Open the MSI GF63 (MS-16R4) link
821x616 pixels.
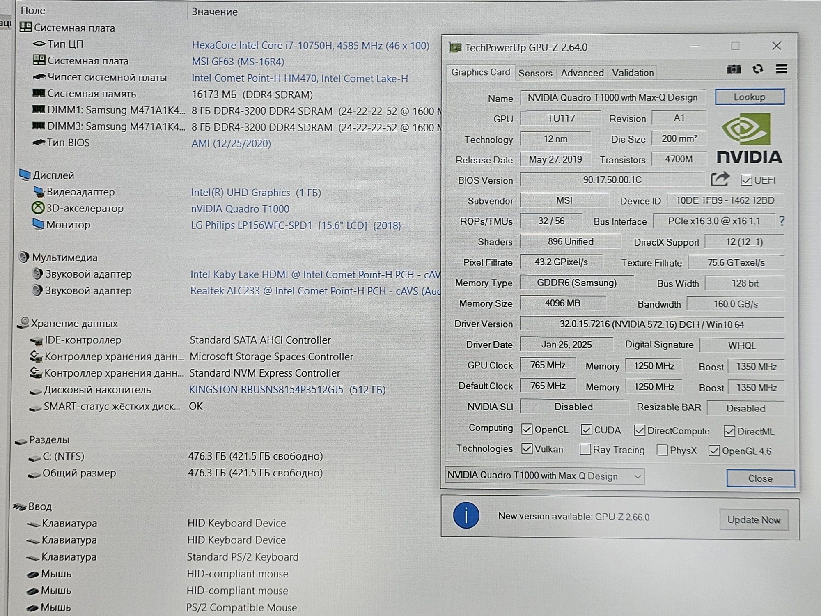click(x=238, y=62)
